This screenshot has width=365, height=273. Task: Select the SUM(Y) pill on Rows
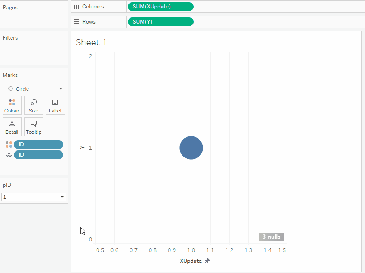(x=160, y=21)
